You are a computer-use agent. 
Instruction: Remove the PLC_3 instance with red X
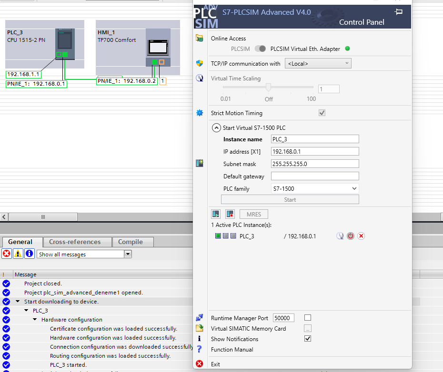click(361, 236)
